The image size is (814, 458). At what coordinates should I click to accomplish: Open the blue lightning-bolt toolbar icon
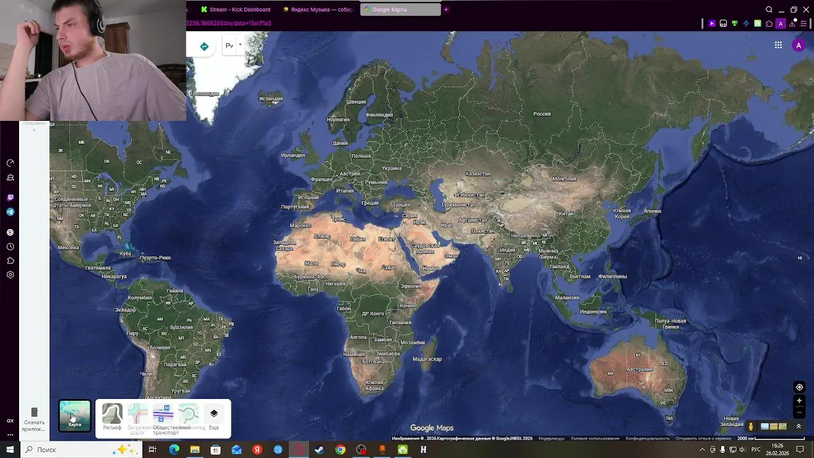746,24
